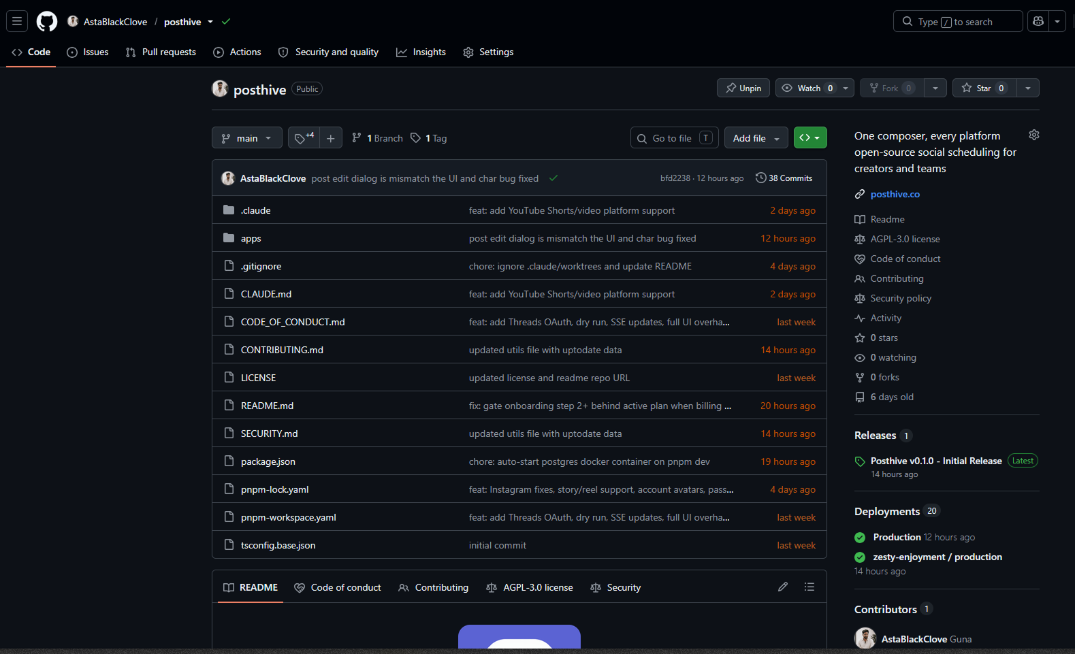This screenshot has height=654, width=1075.
Task: Go to GitHub home via Octocat logo
Action: [47, 22]
